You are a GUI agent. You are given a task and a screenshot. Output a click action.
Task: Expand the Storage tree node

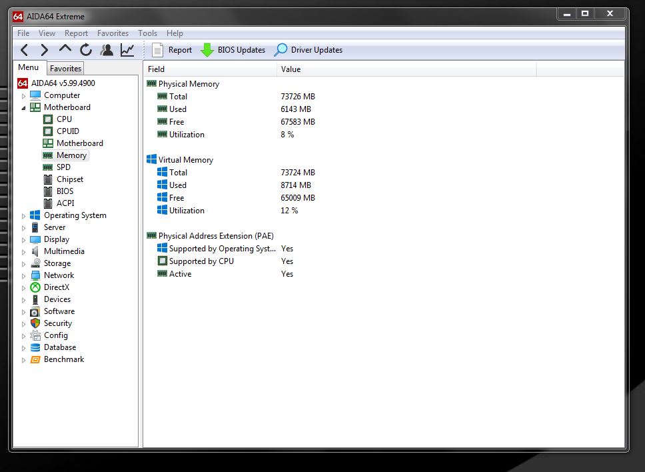click(23, 264)
